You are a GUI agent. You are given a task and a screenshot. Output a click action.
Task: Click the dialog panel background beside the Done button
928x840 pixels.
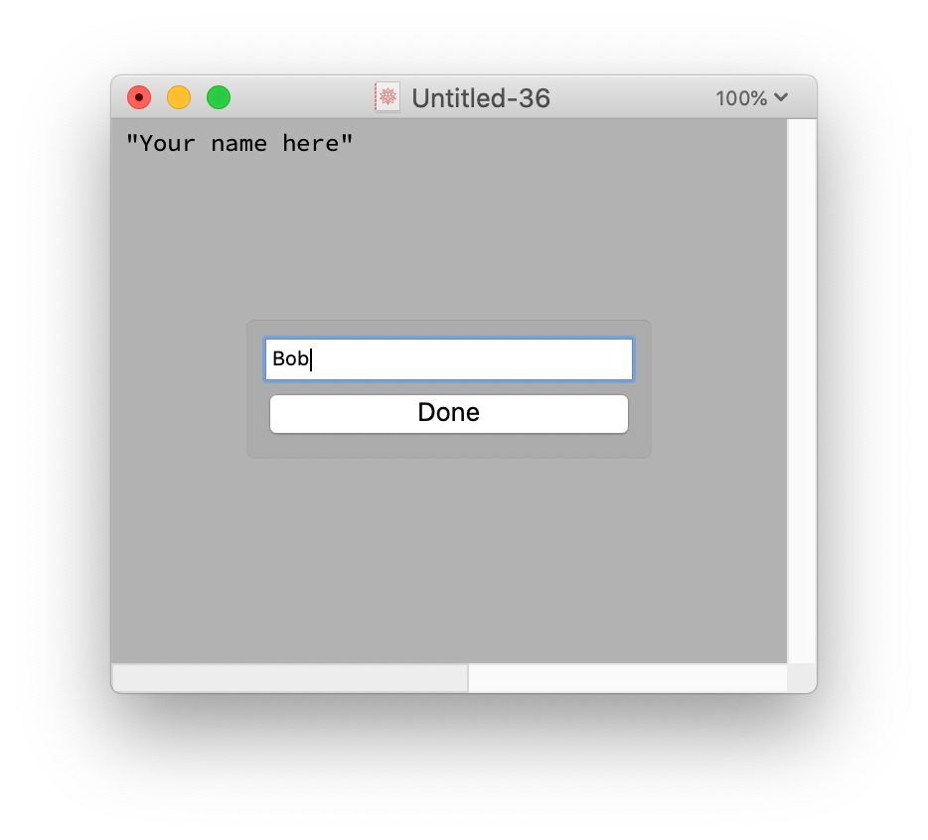(x=640, y=414)
